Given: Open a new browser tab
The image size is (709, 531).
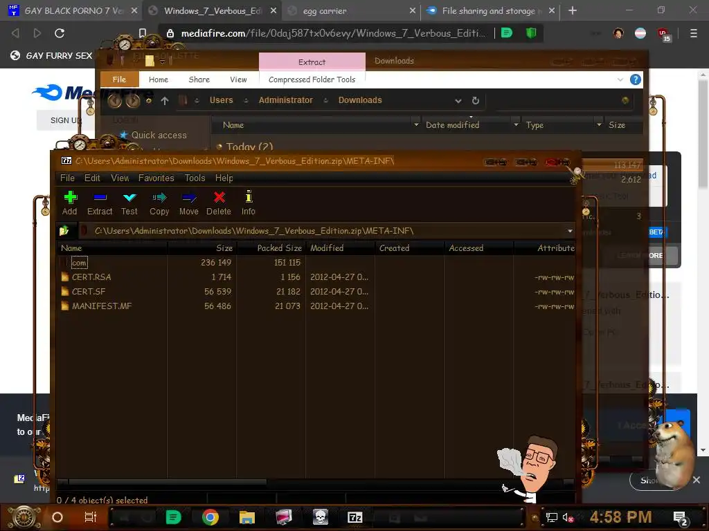Looking at the screenshot, I should (x=573, y=10).
